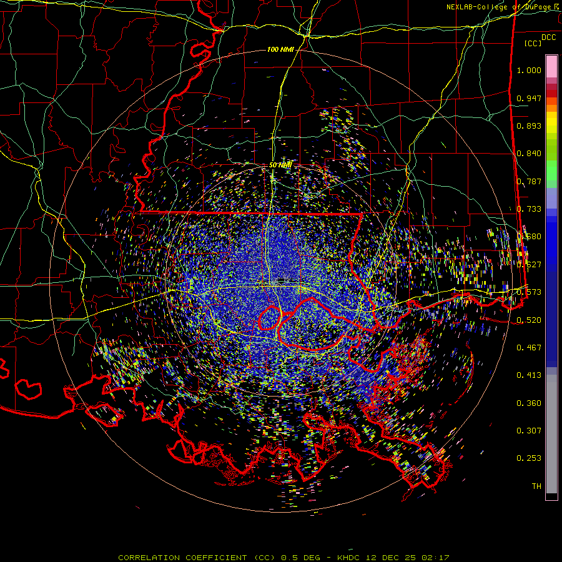Viewport: 562px width, 562px height.
Task: Click the 0.360 legend value
Action: coord(529,403)
